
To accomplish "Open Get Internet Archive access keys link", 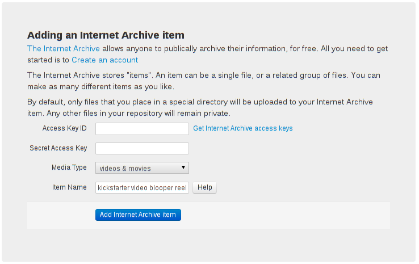I will click(x=243, y=128).
